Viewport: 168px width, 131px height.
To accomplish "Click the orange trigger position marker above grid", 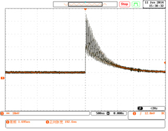I will click(x=85, y=9).
